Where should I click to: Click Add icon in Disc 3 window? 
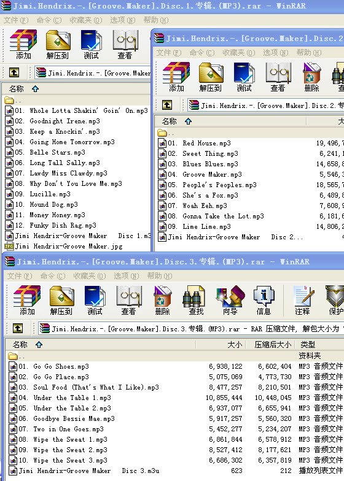coord(27,301)
